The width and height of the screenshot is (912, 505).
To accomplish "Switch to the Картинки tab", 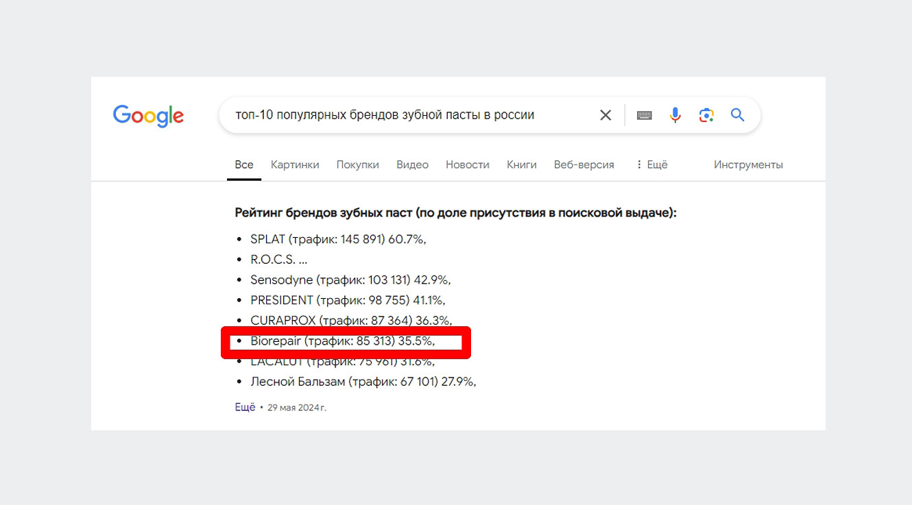I will click(x=295, y=164).
